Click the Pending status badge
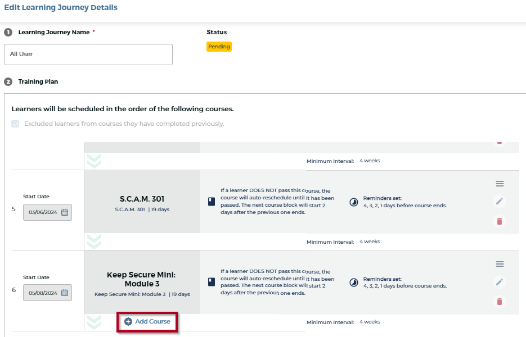526x337 pixels. [219, 47]
